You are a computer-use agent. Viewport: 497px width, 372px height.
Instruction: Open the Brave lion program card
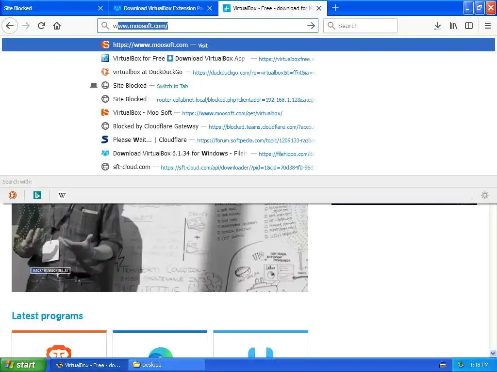click(x=59, y=344)
